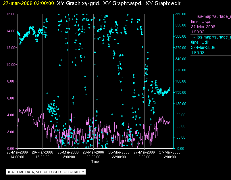Image resolution: width=231 pixels, height=180 pixels.
Task: Click the 27-Mar-2006 0:00:00 time tick label
Action: [144, 154]
